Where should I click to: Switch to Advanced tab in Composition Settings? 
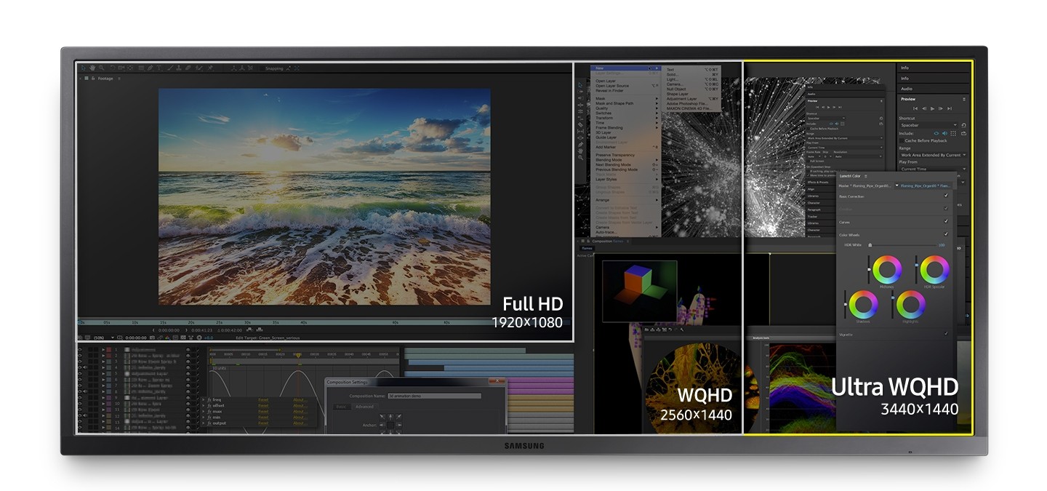(x=365, y=407)
